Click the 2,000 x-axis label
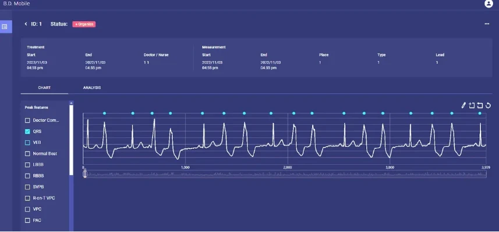Screen dimensions: 499x232 pyautogui.click(x=288, y=167)
